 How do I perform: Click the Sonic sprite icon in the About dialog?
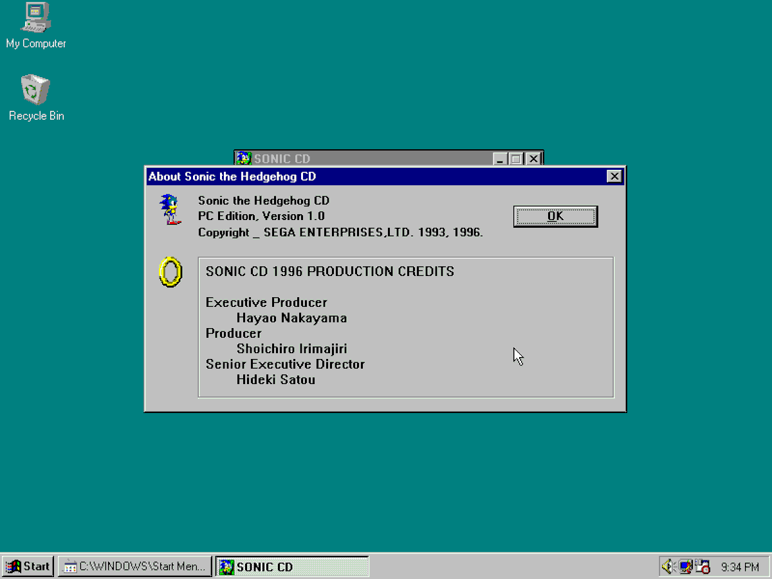click(170, 209)
